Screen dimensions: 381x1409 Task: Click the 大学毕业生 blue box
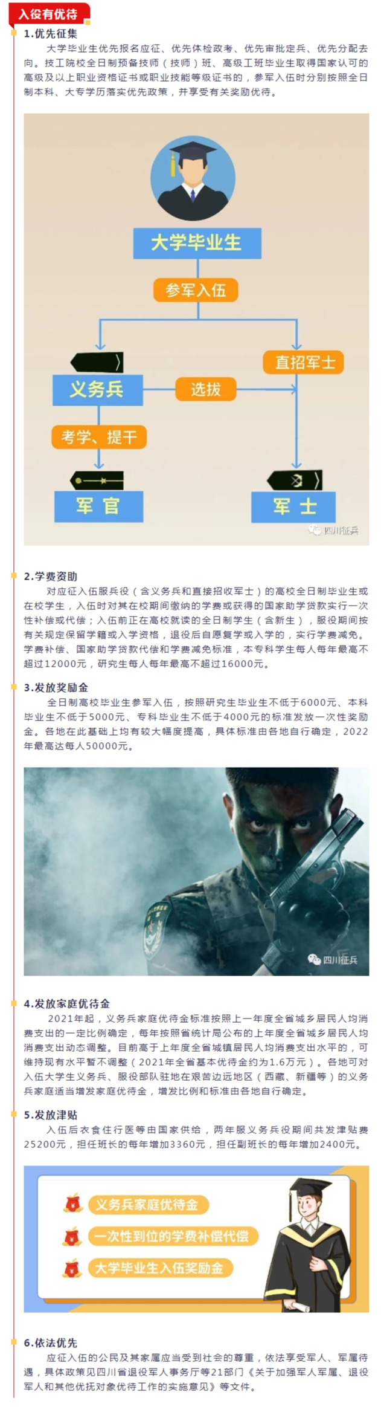197,243
